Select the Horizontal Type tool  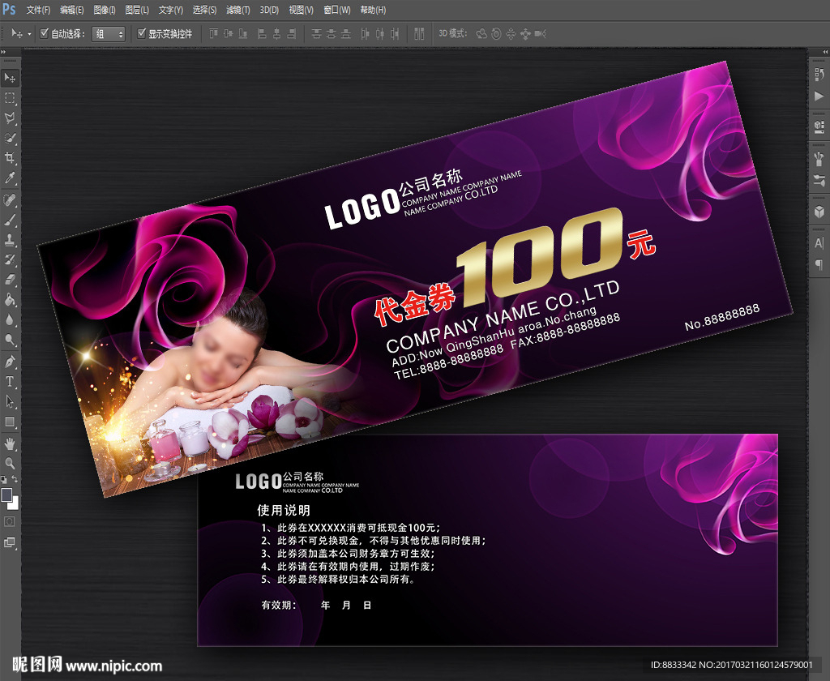(10, 382)
